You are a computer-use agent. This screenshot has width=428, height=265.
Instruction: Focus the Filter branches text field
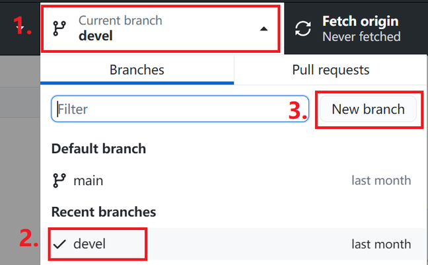point(180,109)
